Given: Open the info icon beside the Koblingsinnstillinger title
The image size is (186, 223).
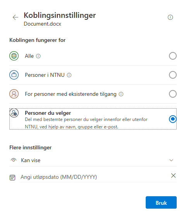Looking at the screenshot, I should [170, 17].
